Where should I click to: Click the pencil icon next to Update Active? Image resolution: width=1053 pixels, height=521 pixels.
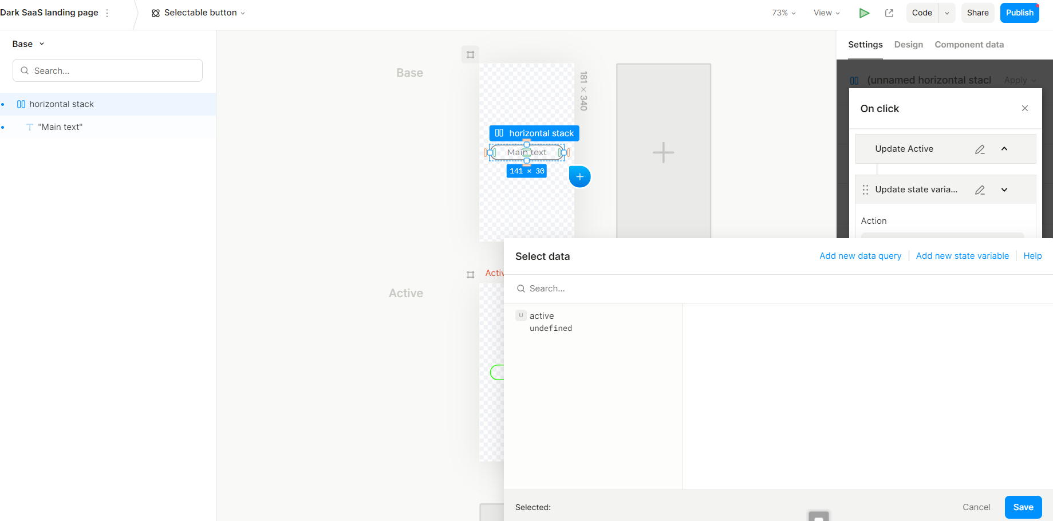(980, 149)
